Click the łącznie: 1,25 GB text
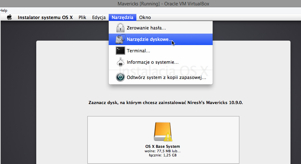Viewport: 301px width, 164px height. (163, 155)
